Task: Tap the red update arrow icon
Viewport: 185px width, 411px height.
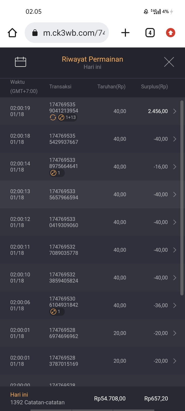Action: tap(170, 33)
